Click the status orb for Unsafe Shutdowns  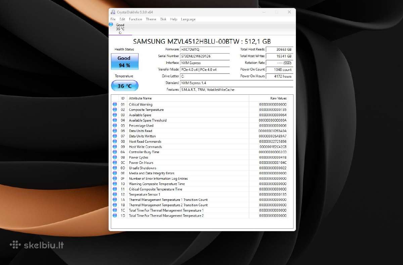point(115,168)
